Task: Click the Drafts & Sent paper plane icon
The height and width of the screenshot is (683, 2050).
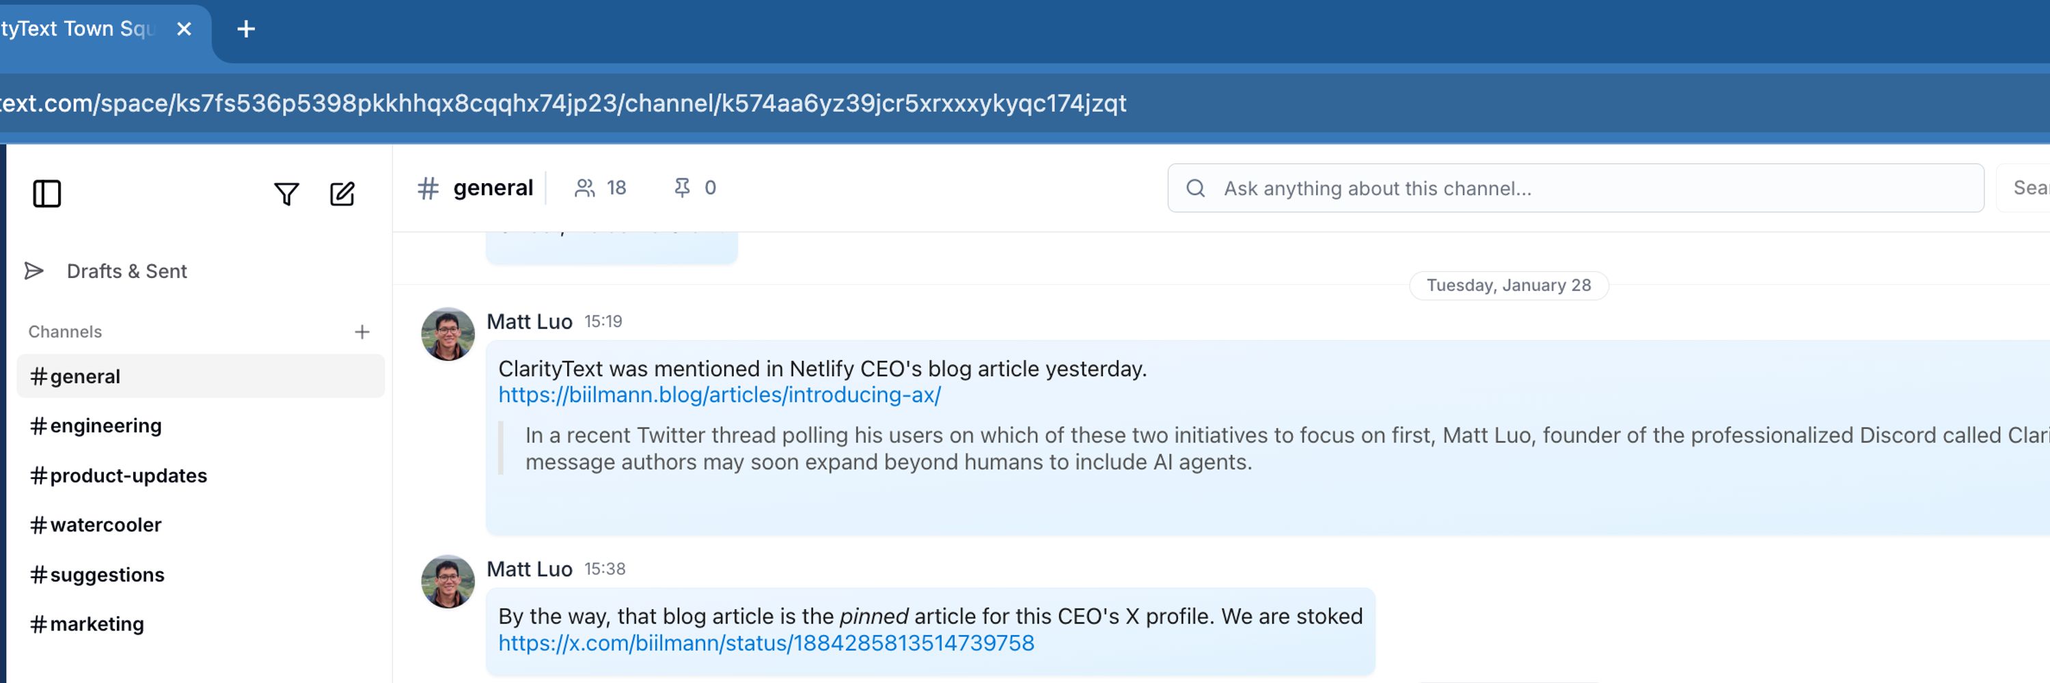Action: [33, 271]
